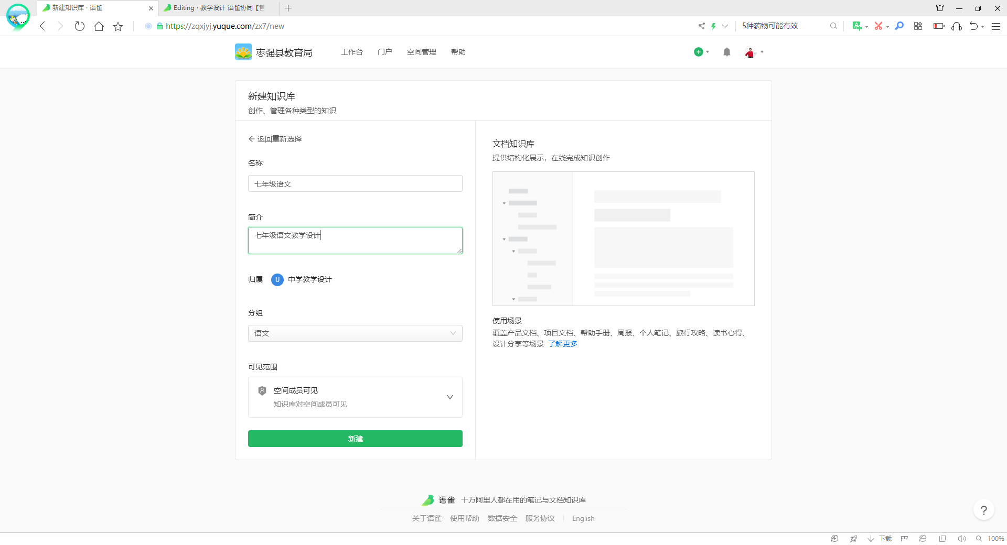Click the 语雀 footer logo

(x=438, y=500)
